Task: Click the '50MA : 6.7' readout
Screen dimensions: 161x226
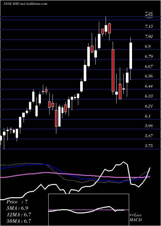Action: pos(19,221)
